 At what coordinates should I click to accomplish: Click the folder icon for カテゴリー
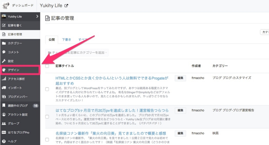point(4,43)
